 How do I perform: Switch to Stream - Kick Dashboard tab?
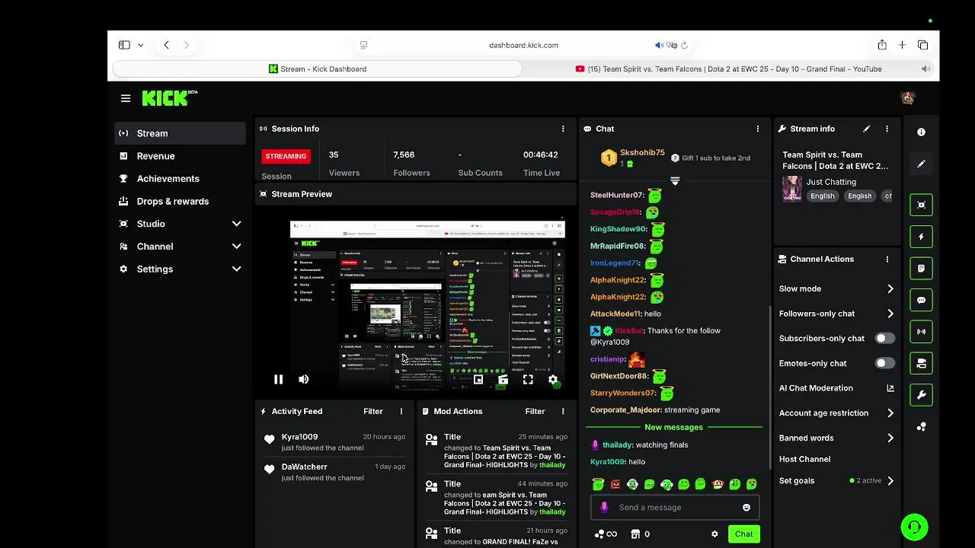point(318,68)
